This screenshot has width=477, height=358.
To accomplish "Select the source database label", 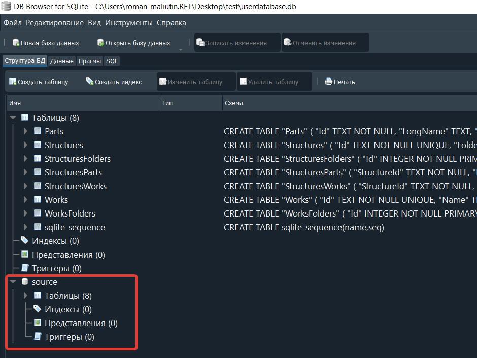I will point(45,282).
